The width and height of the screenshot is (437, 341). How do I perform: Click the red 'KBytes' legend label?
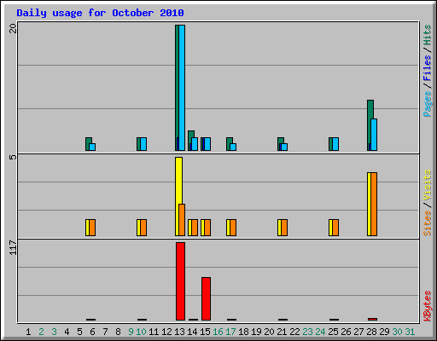428,306
